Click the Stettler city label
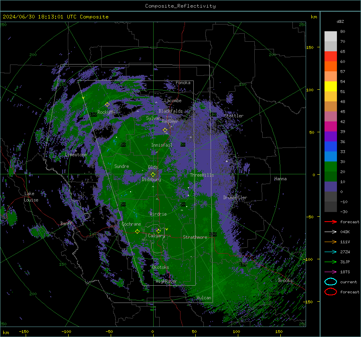The width and height of the screenshot is (361, 337). pyautogui.click(x=234, y=116)
